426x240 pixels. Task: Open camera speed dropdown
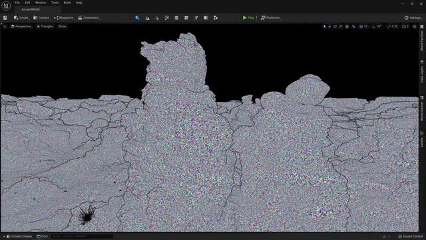tap(405, 27)
